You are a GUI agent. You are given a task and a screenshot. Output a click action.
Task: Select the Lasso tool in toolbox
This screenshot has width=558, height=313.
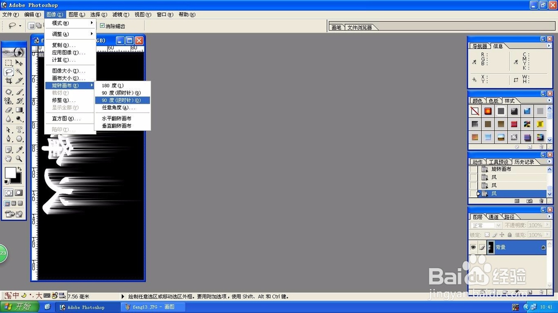8,72
